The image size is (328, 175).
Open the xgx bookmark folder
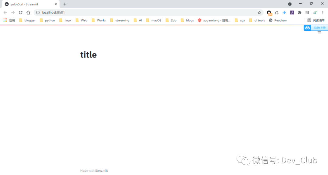point(240,20)
